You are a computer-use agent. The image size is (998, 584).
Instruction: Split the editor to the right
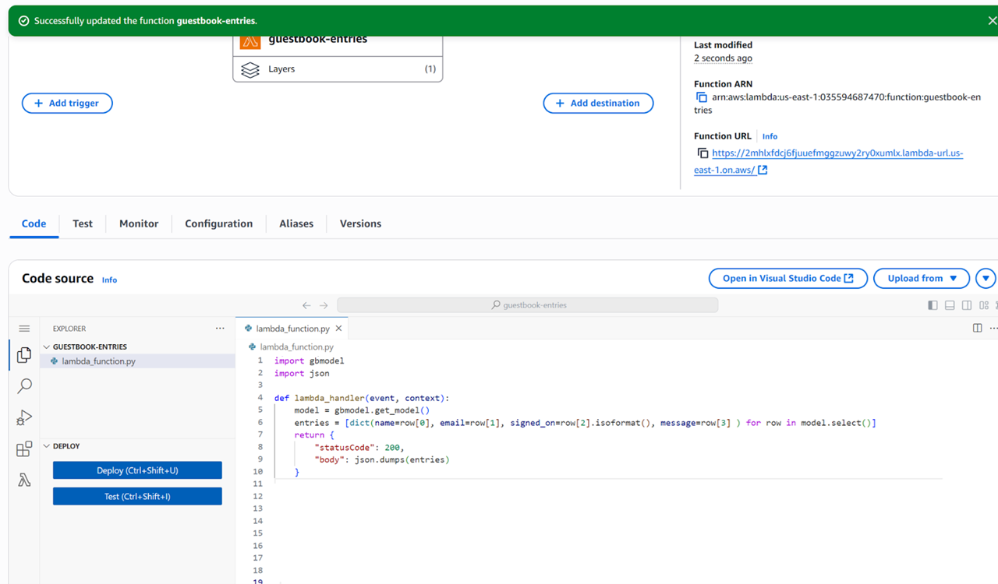(x=977, y=329)
